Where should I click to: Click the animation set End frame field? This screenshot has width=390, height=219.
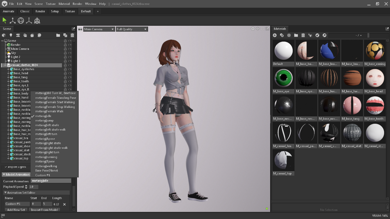tap(47, 204)
